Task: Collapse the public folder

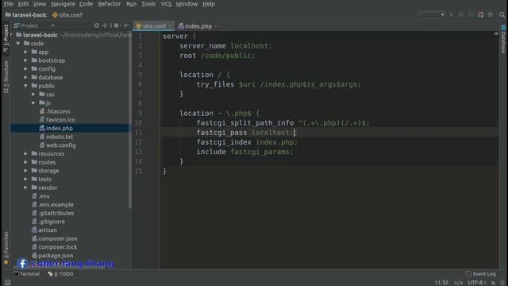Action: [x=25, y=86]
